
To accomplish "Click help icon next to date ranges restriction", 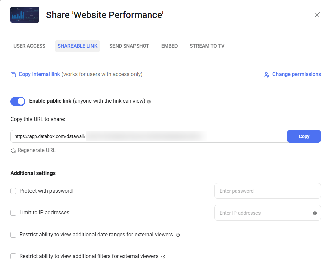I will coord(178,235).
